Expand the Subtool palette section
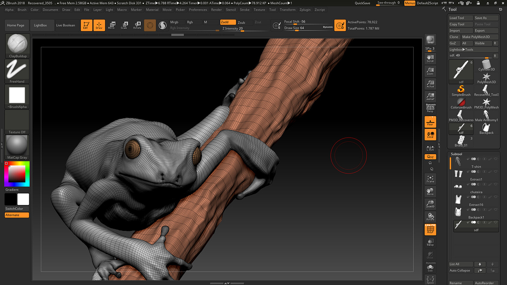 point(456,154)
